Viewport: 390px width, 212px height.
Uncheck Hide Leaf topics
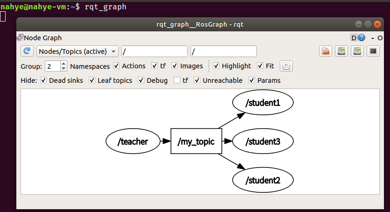coord(92,80)
